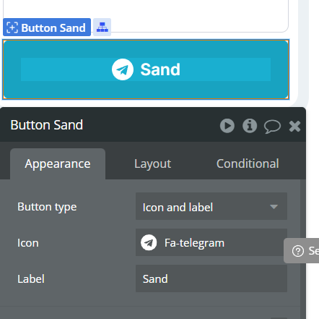The image size is (319, 319).
Task: Close the Button Sand property editor
Action: point(294,126)
